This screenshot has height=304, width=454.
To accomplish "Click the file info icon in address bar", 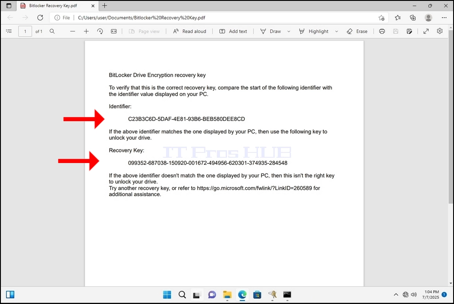I will [57, 18].
